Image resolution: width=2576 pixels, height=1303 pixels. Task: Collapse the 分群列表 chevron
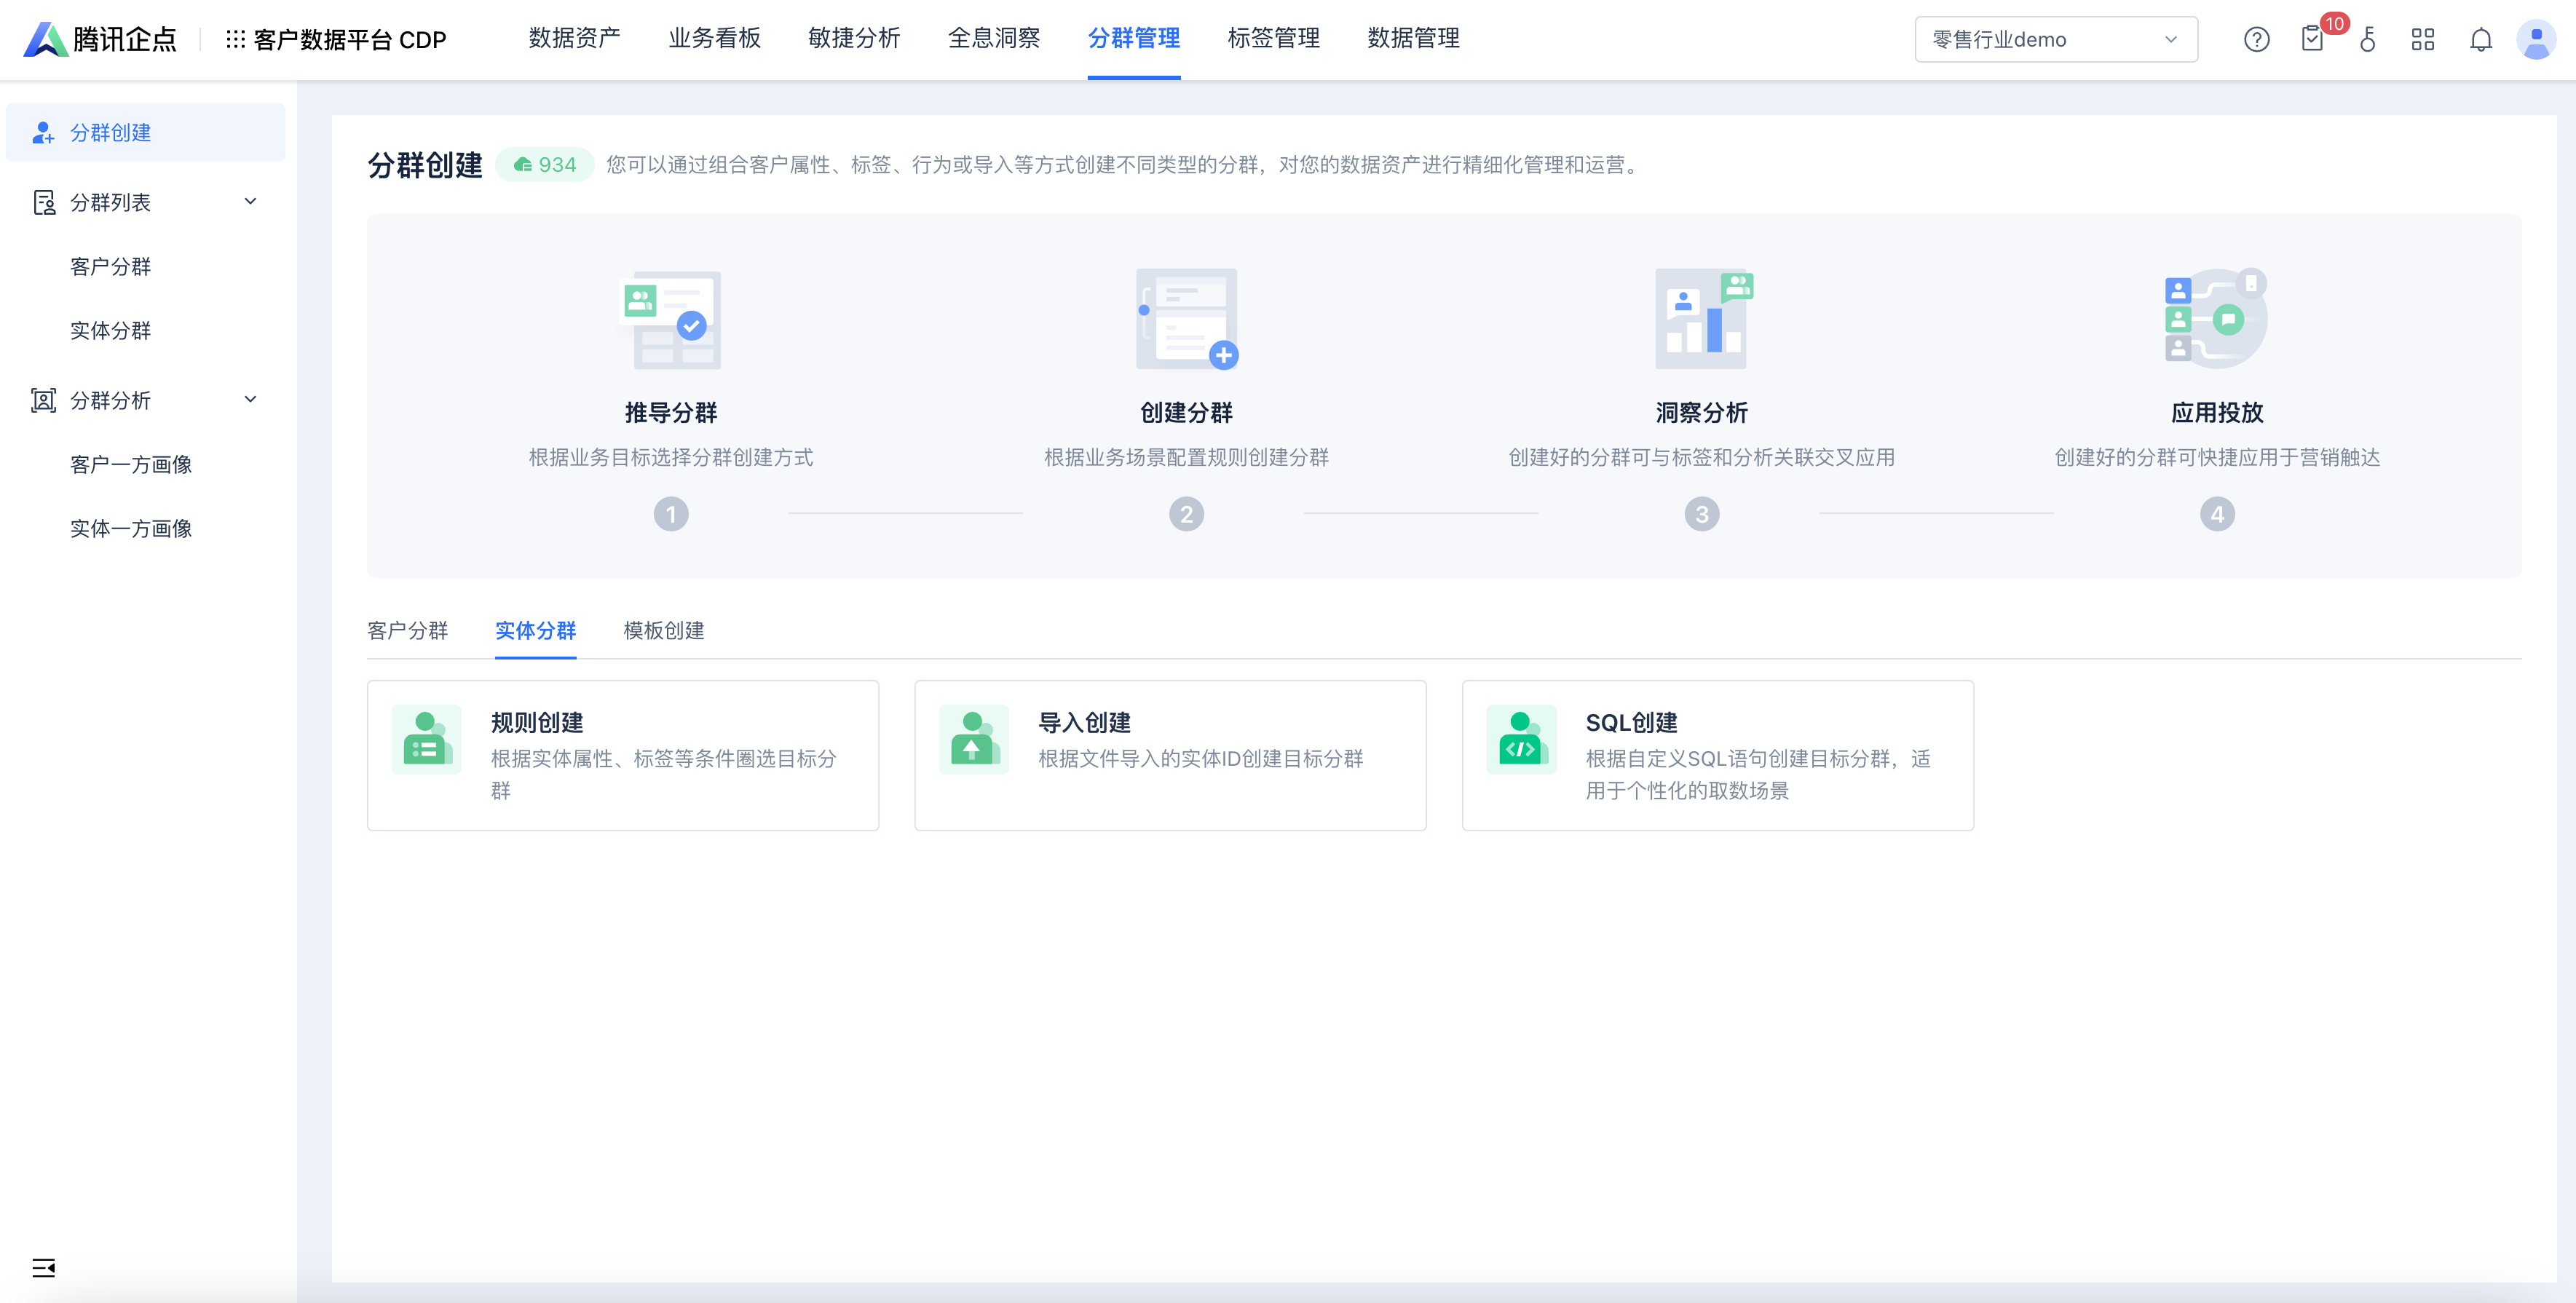pyautogui.click(x=251, y=202)
